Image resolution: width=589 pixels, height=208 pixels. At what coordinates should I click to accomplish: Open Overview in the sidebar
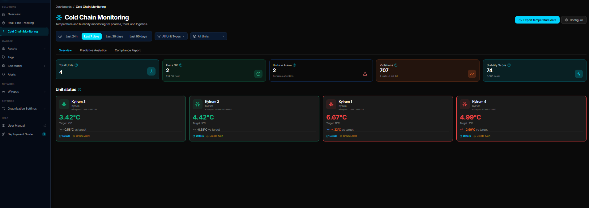[x=24, y=14]
